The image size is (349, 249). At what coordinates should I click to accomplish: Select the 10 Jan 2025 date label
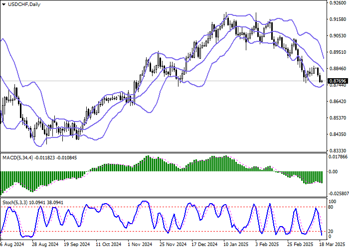(236, 245)
